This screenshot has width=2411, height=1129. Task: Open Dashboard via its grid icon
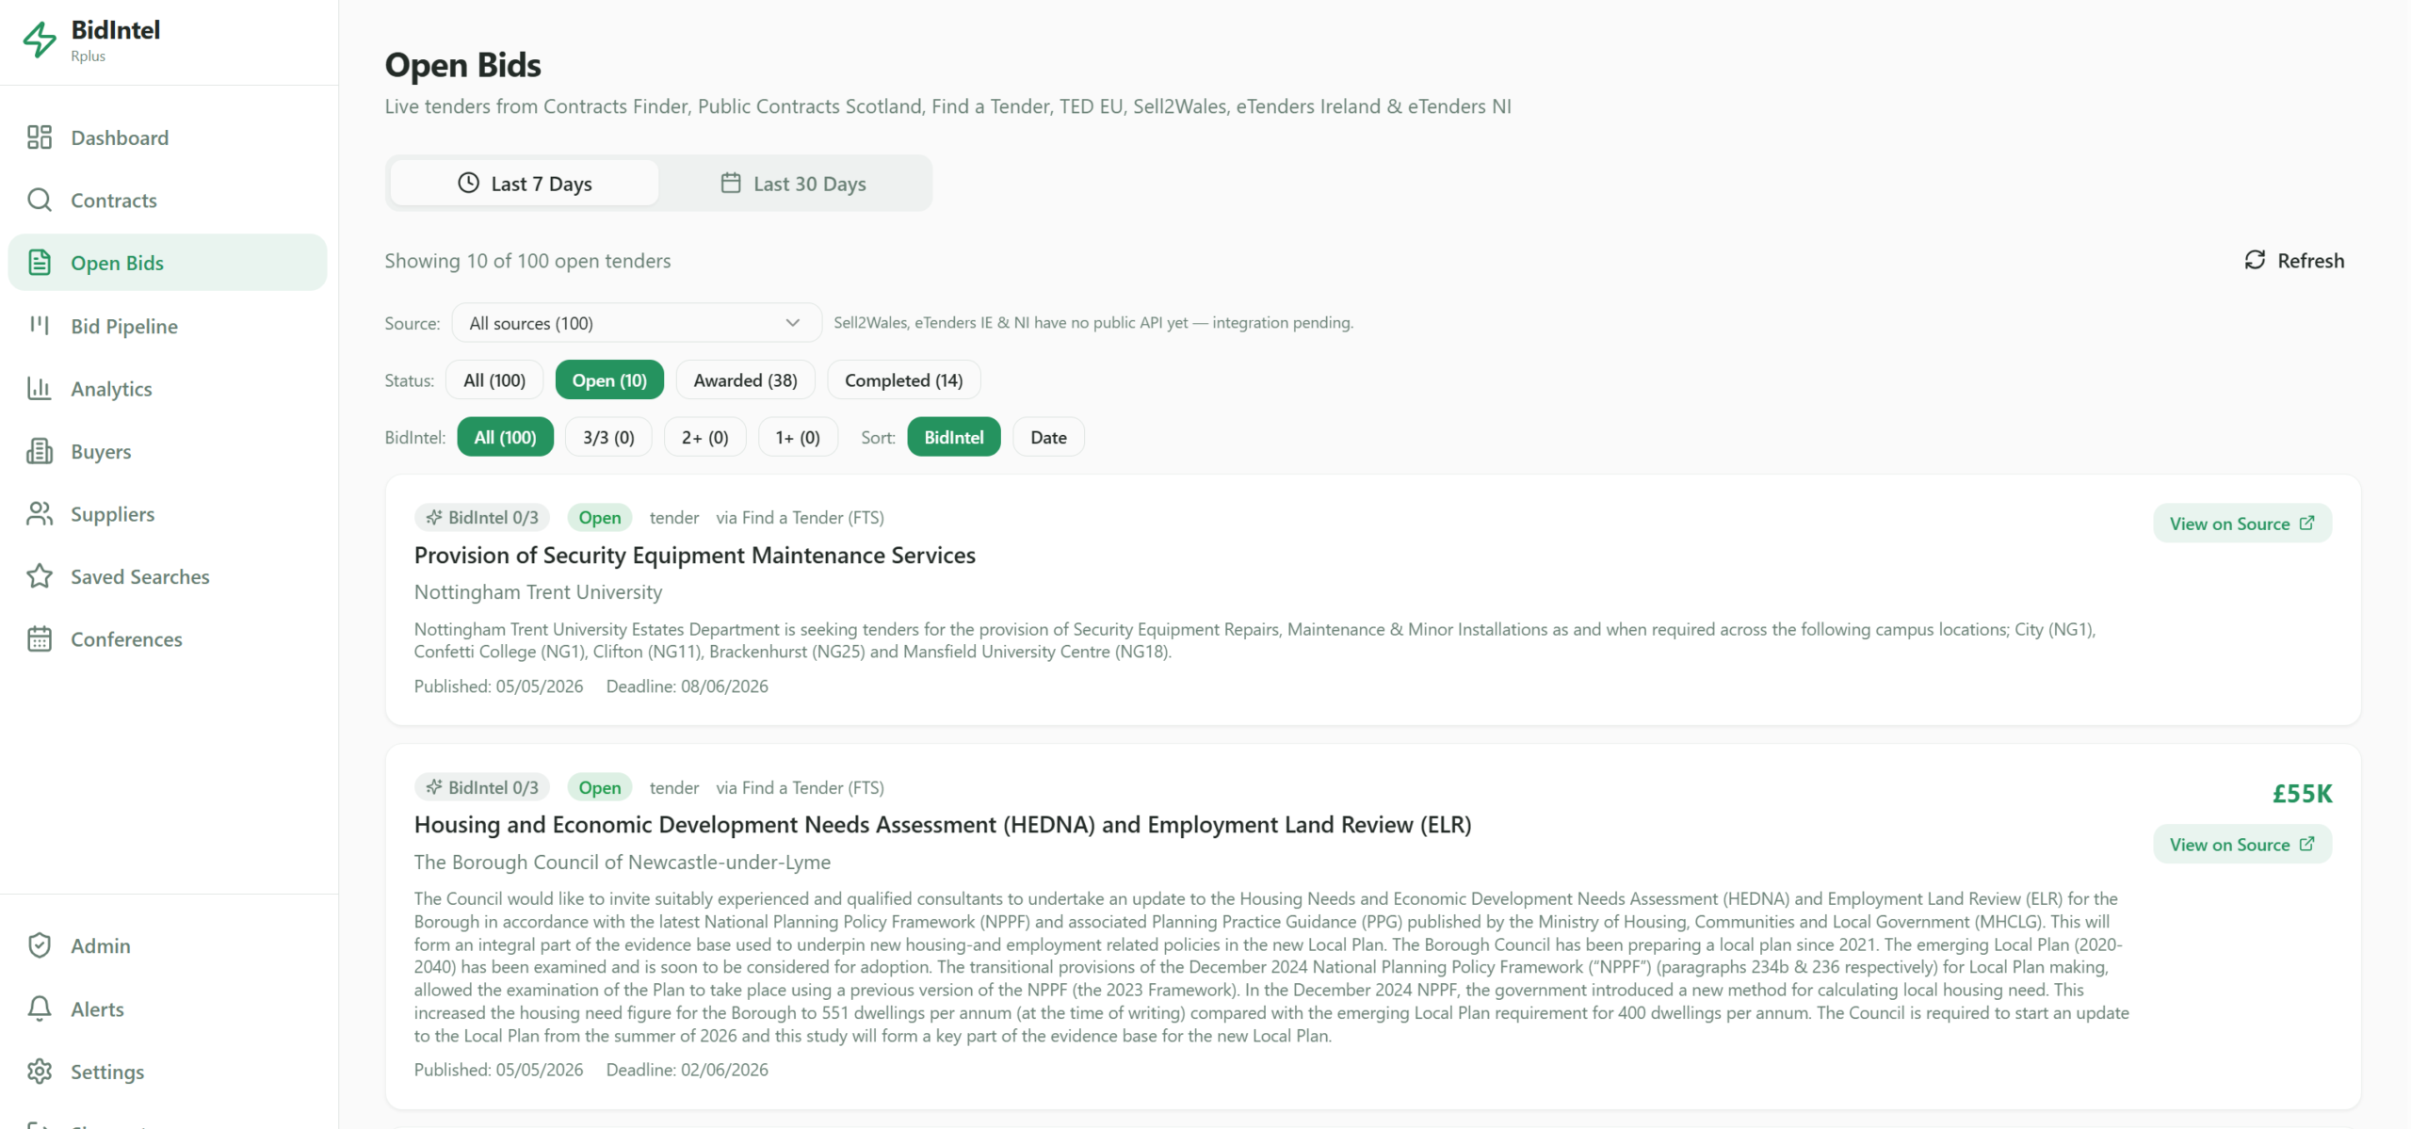(40, 137)
